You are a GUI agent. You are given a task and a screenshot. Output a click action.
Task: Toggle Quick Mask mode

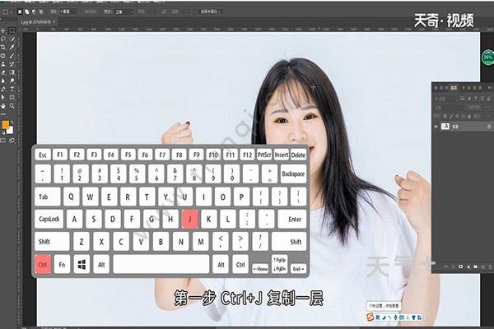click(x=3, y=141)
